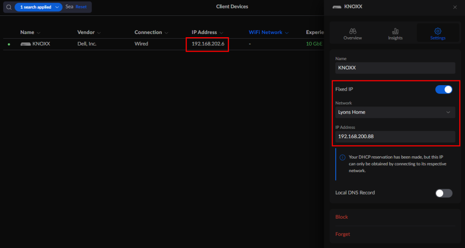
Task: Click the Name field containing KNOXX
Action: pyautogui.click(x=395, y=67)
